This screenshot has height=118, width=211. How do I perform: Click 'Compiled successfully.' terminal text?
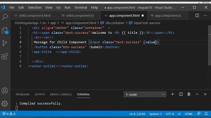(x=41, y=104)
